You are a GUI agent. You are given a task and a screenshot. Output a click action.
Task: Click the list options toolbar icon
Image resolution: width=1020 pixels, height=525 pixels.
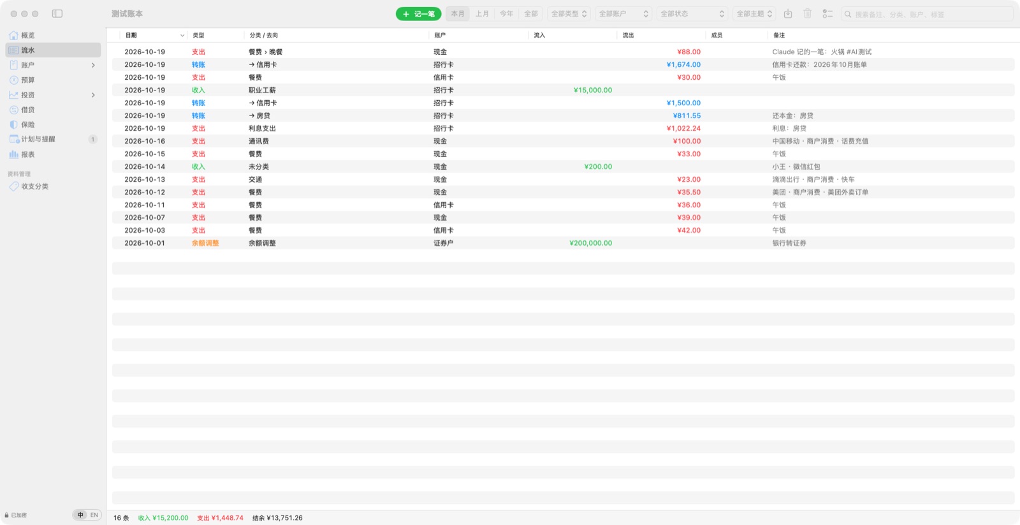point(827,13)
